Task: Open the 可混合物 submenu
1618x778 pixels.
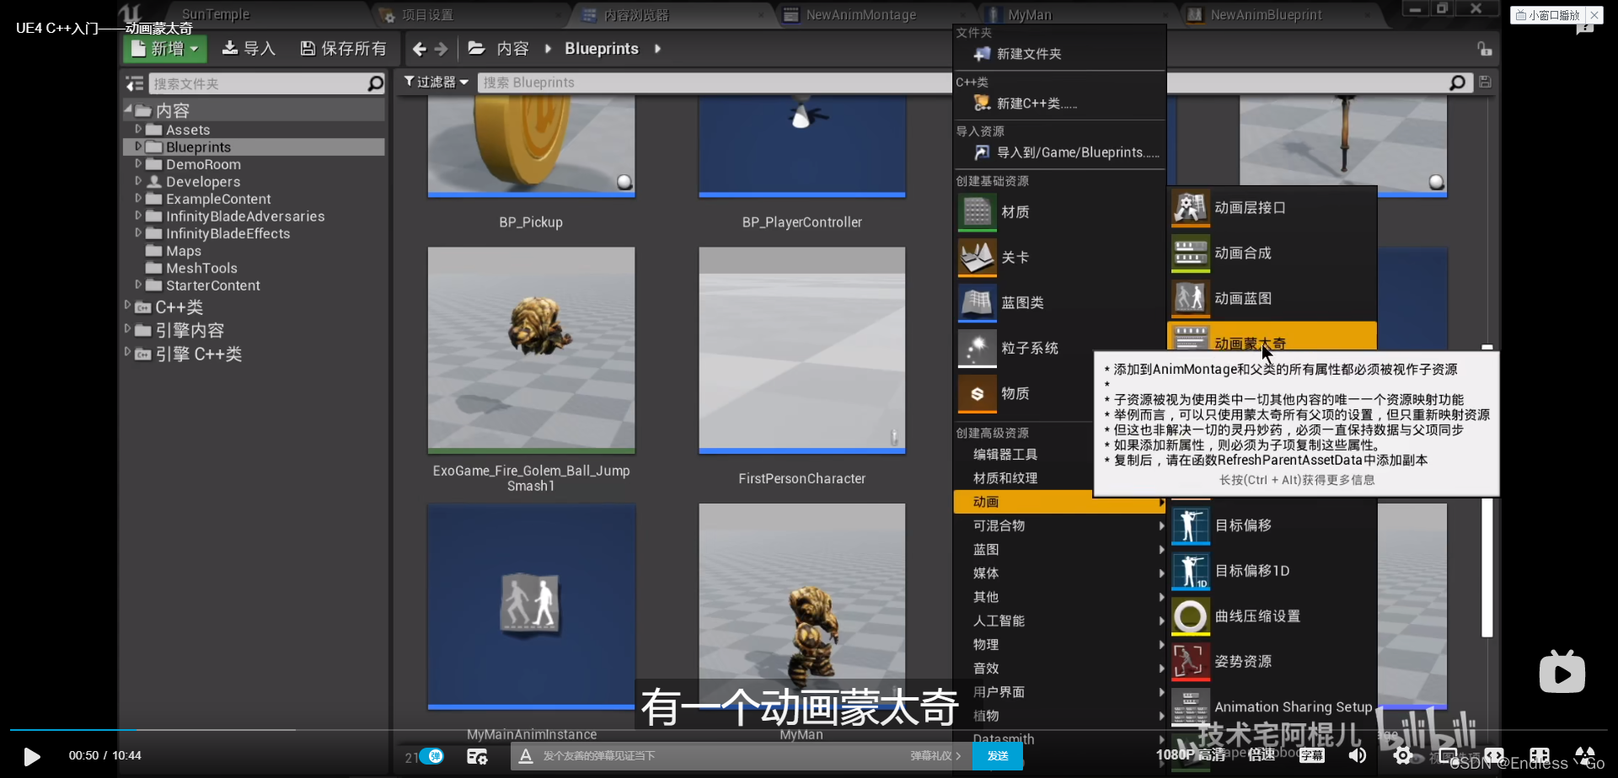Action: click(x=1059, y=525)
